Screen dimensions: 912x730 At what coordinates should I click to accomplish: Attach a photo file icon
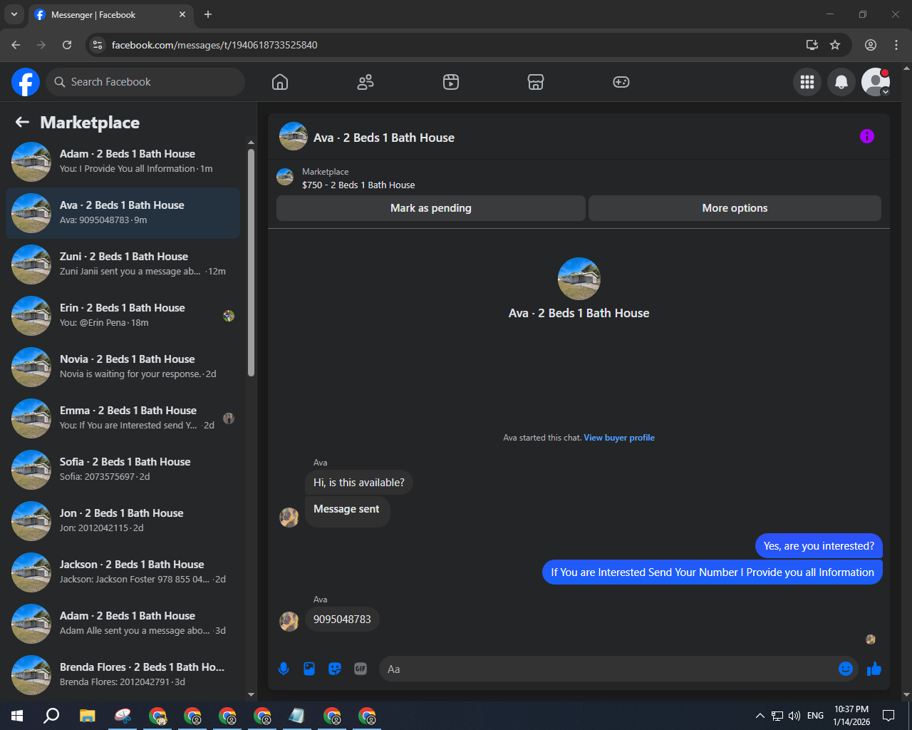309,669
